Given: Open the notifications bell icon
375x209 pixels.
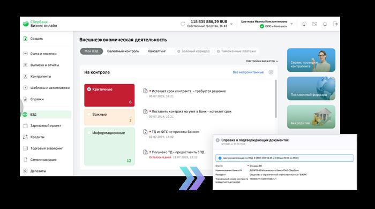Looking at the screenshot, I should (x=325, y=24).
